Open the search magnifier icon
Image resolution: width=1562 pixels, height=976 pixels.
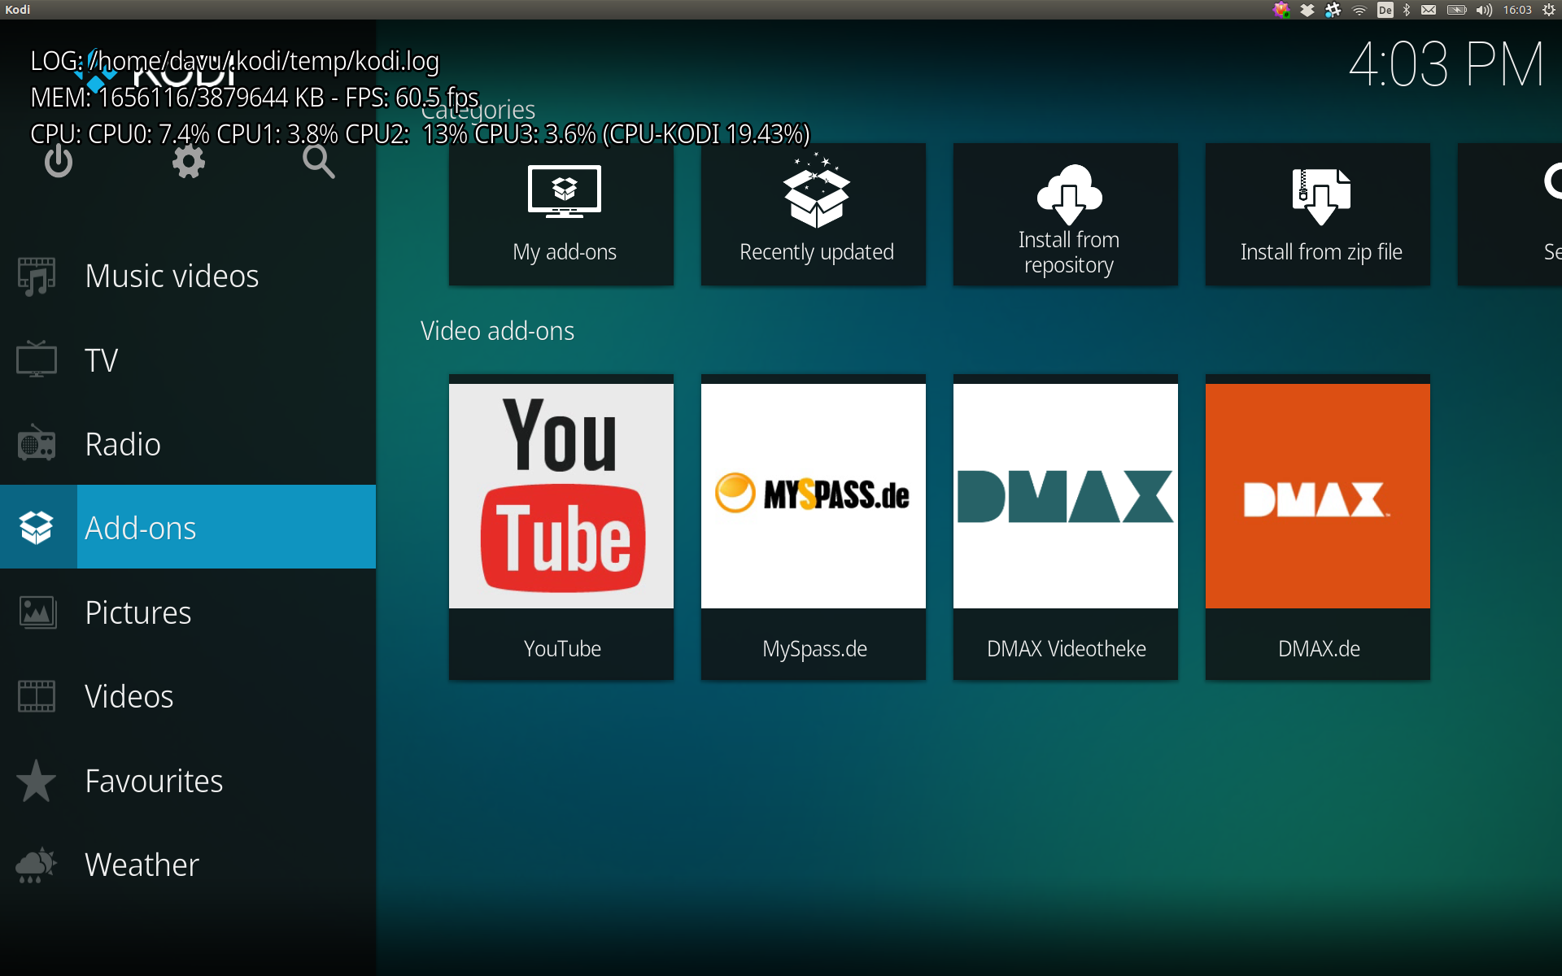point(318,162)
